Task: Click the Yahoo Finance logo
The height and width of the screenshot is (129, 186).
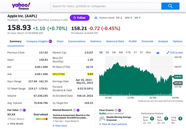Action: pyautogui.click(x=21, y=6)
